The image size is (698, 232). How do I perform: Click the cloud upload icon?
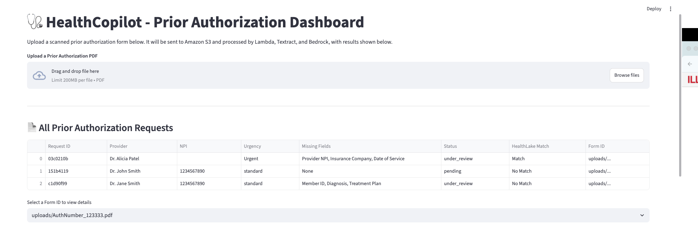39,75
